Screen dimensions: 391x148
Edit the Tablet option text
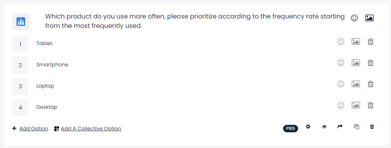[x=44, y=43]
